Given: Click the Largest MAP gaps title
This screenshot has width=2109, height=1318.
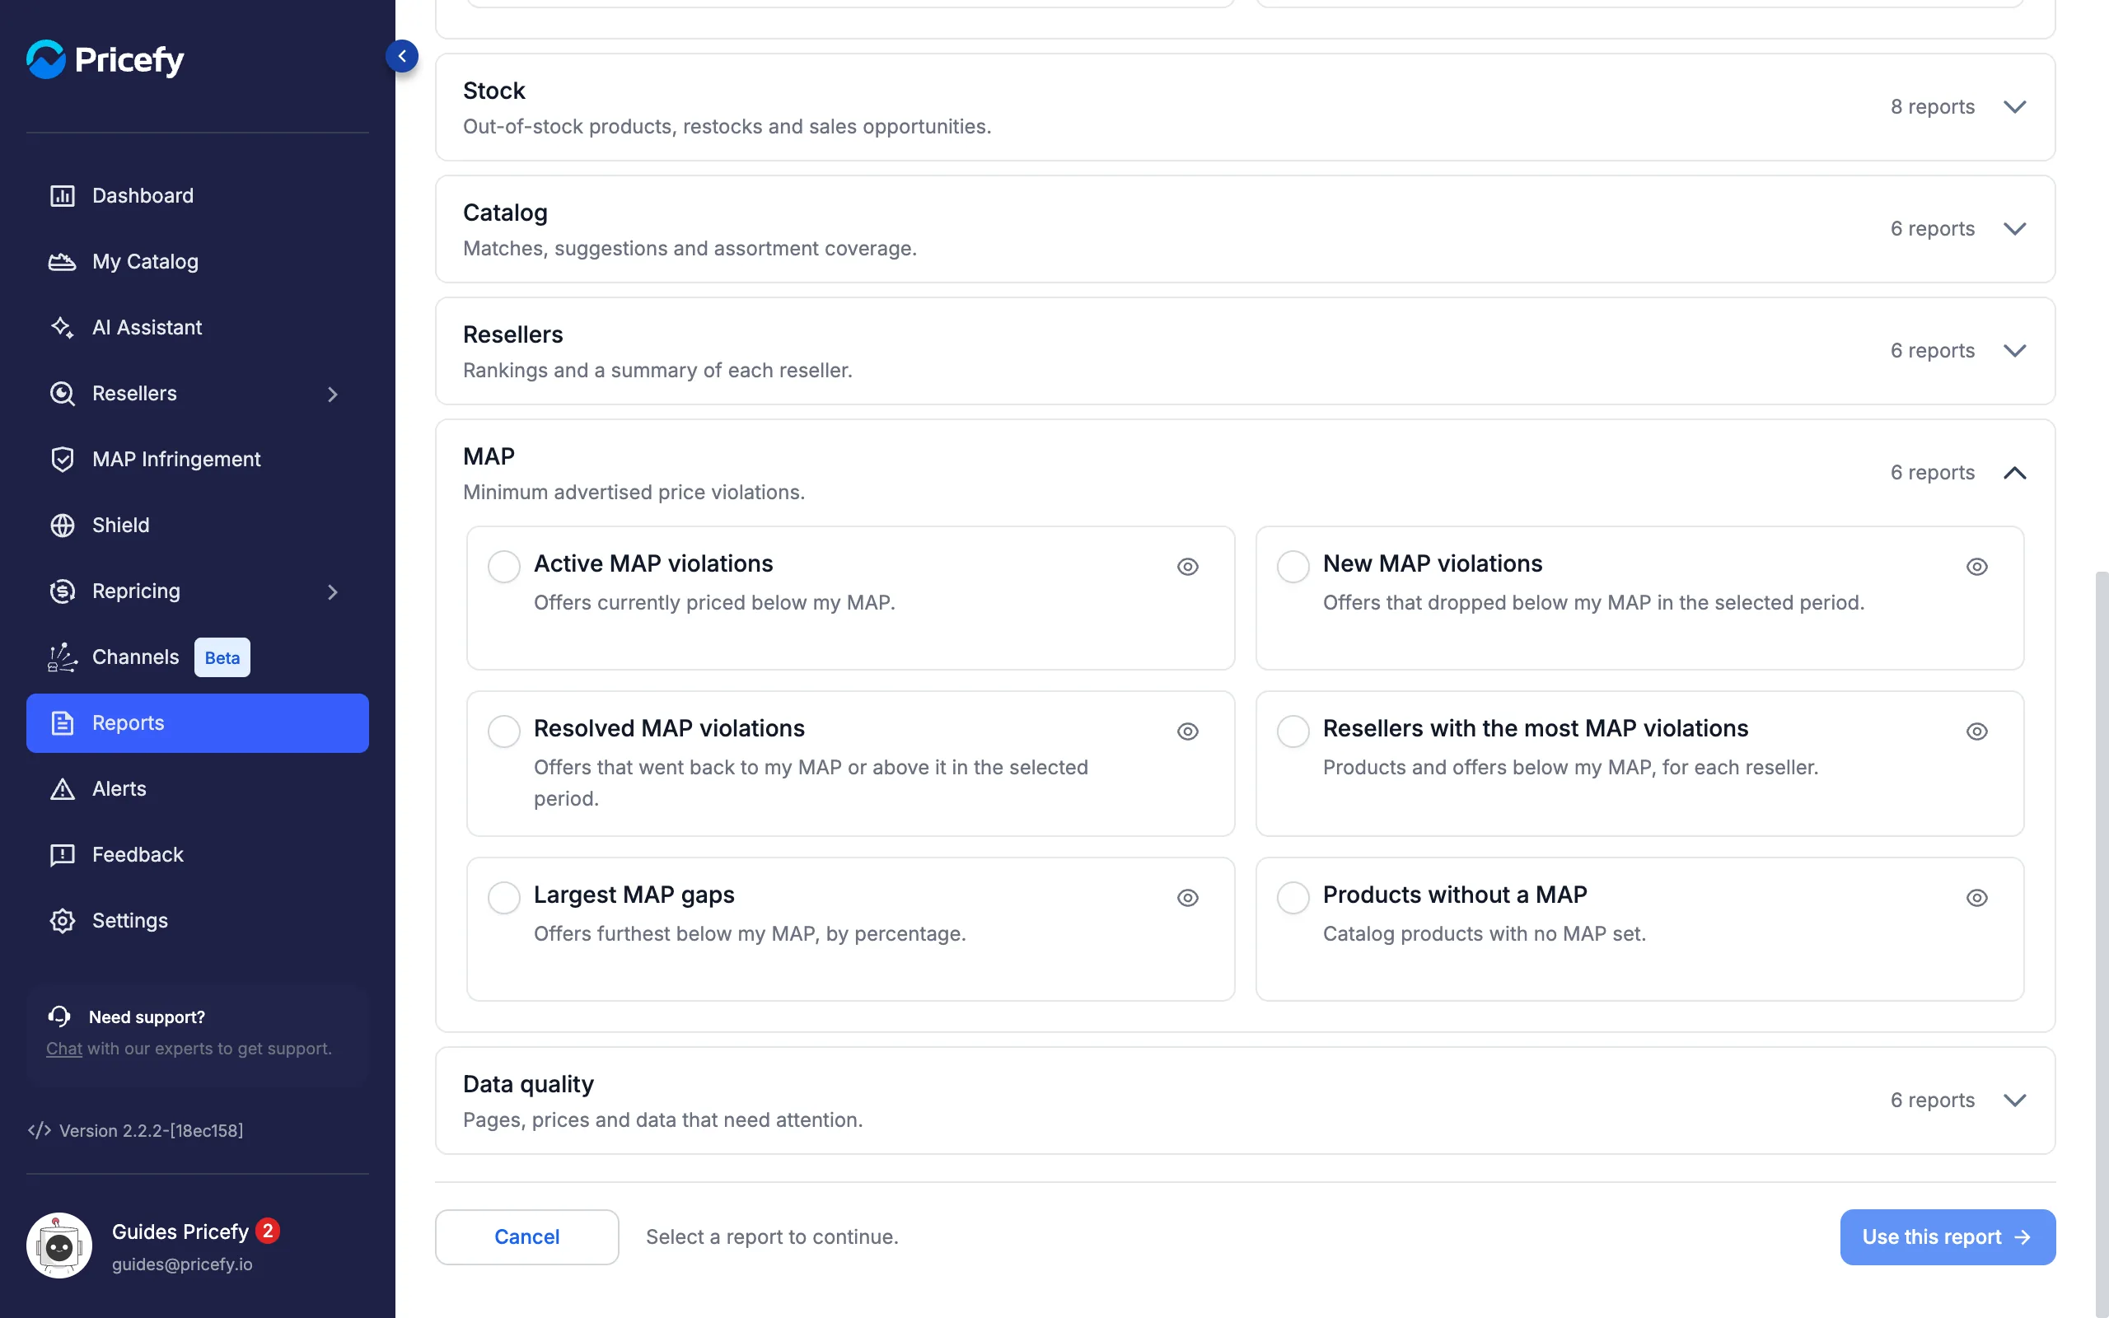Looking at the screenshot, I should (634, 895).
